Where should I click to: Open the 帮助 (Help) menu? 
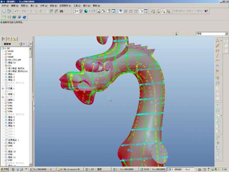pyautogui.click(x=97, y=6)
